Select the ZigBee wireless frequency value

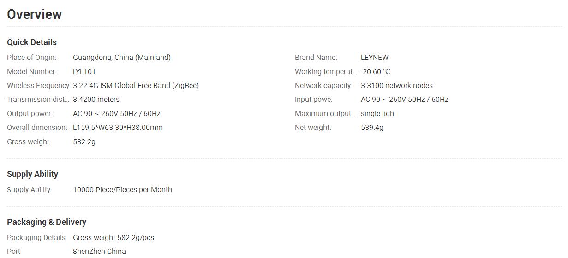pos(136,86)
